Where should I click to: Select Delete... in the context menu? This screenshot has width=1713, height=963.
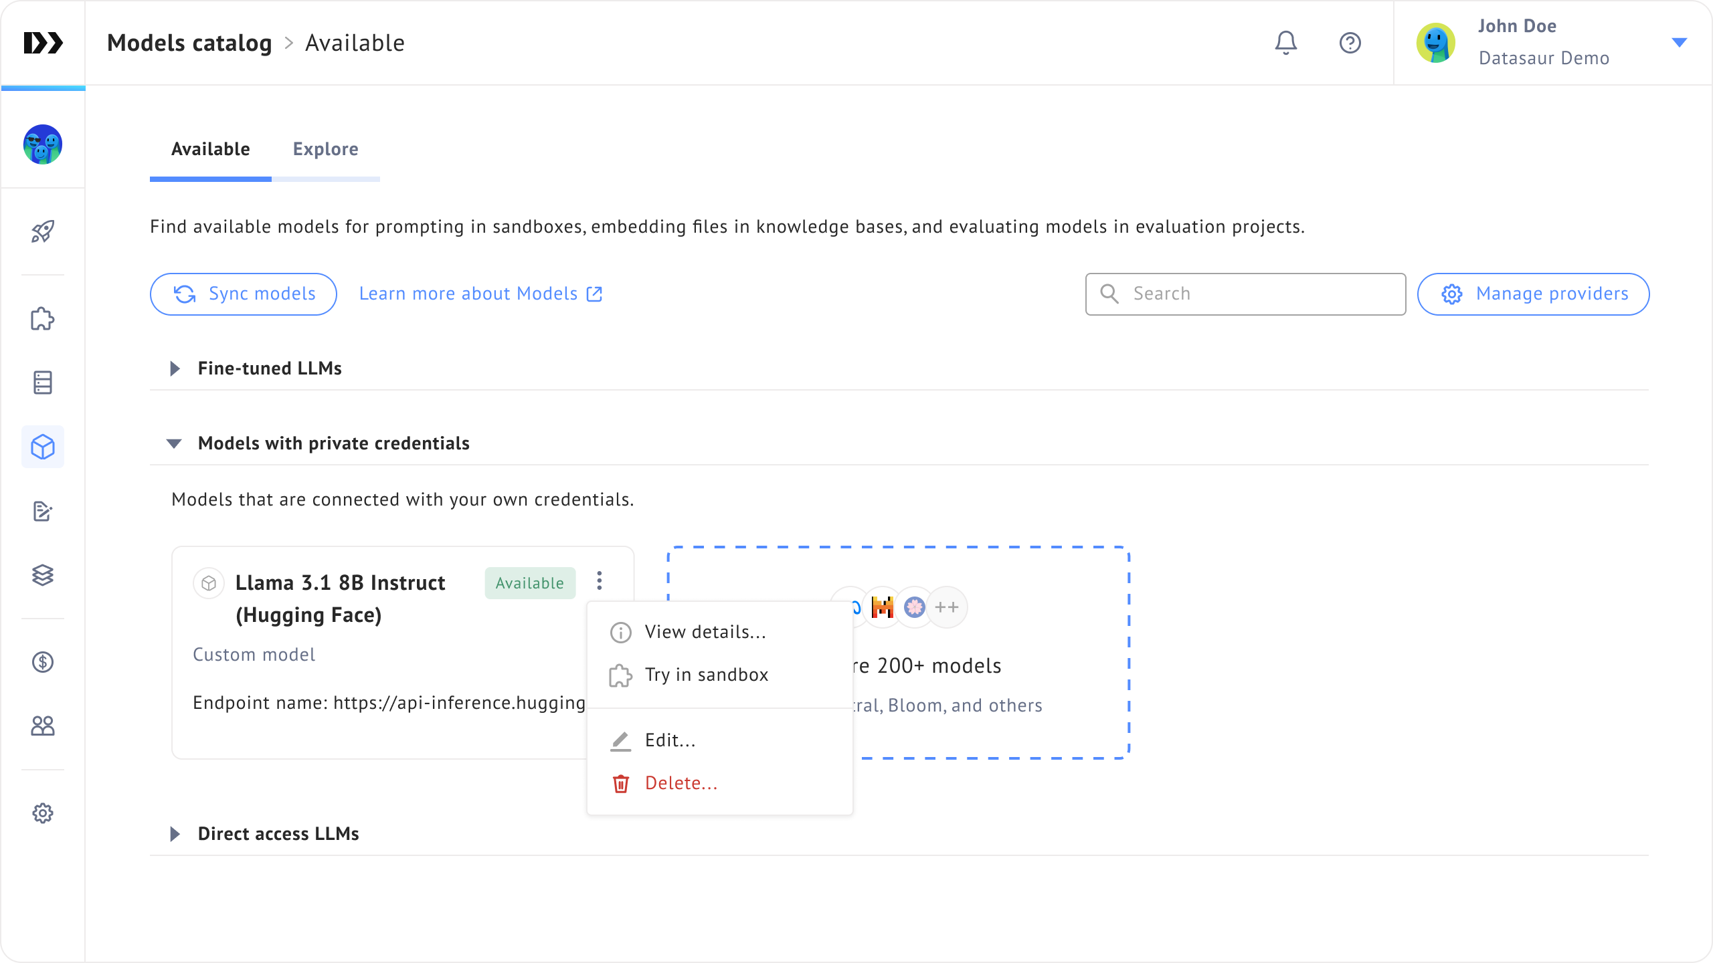coord(681,783)
